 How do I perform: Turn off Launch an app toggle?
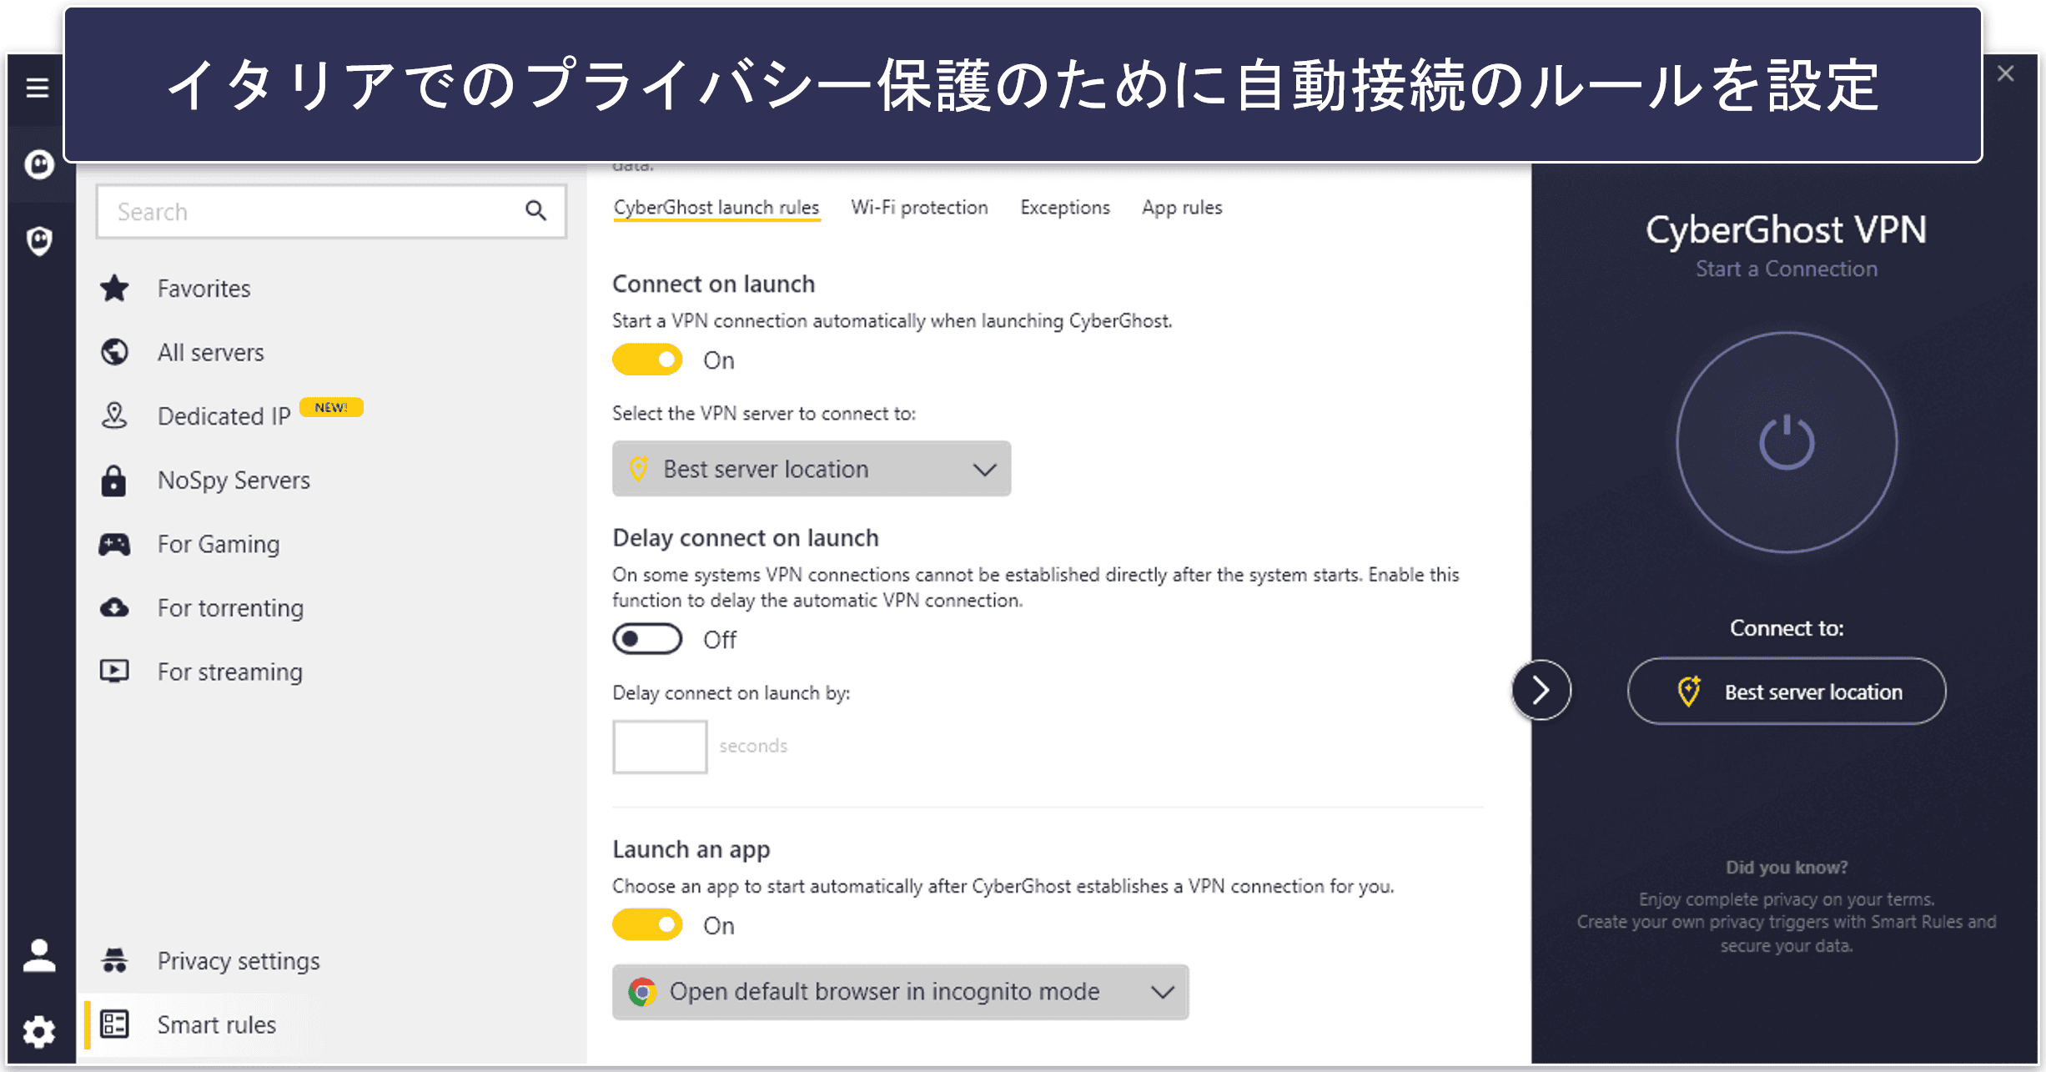coord(647,924)
